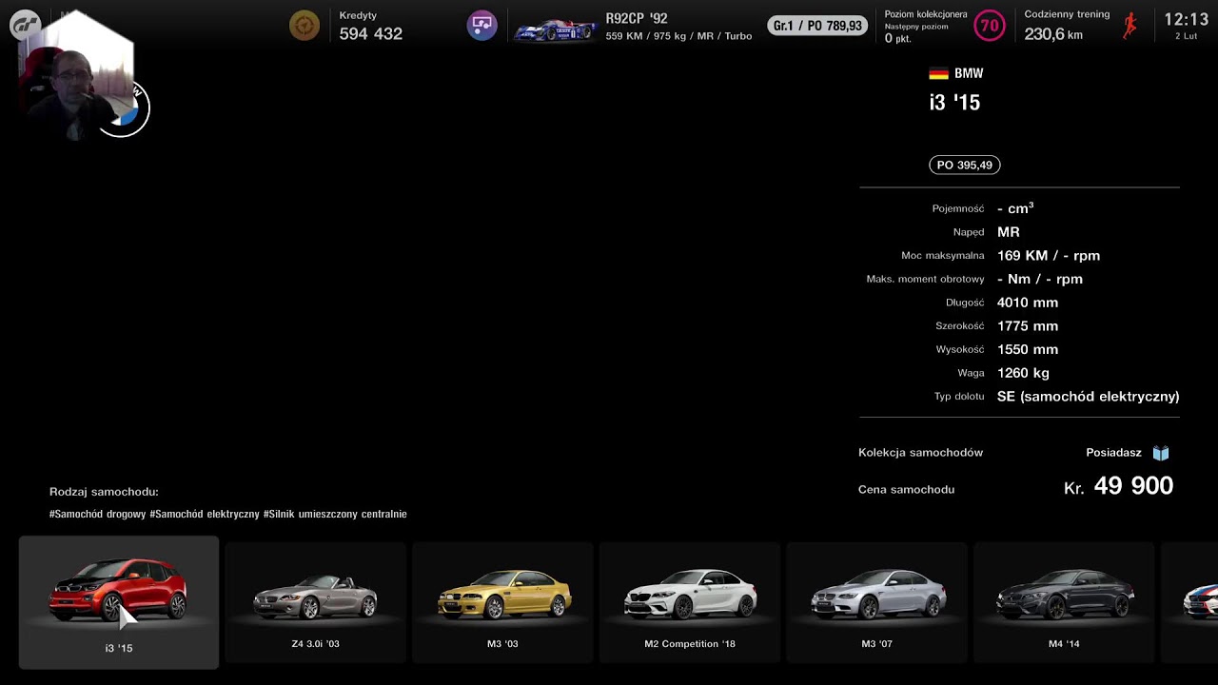1218x685 pixels.
Task: Click the 'MR' drivetrain value
Action: click(1009, 232)
